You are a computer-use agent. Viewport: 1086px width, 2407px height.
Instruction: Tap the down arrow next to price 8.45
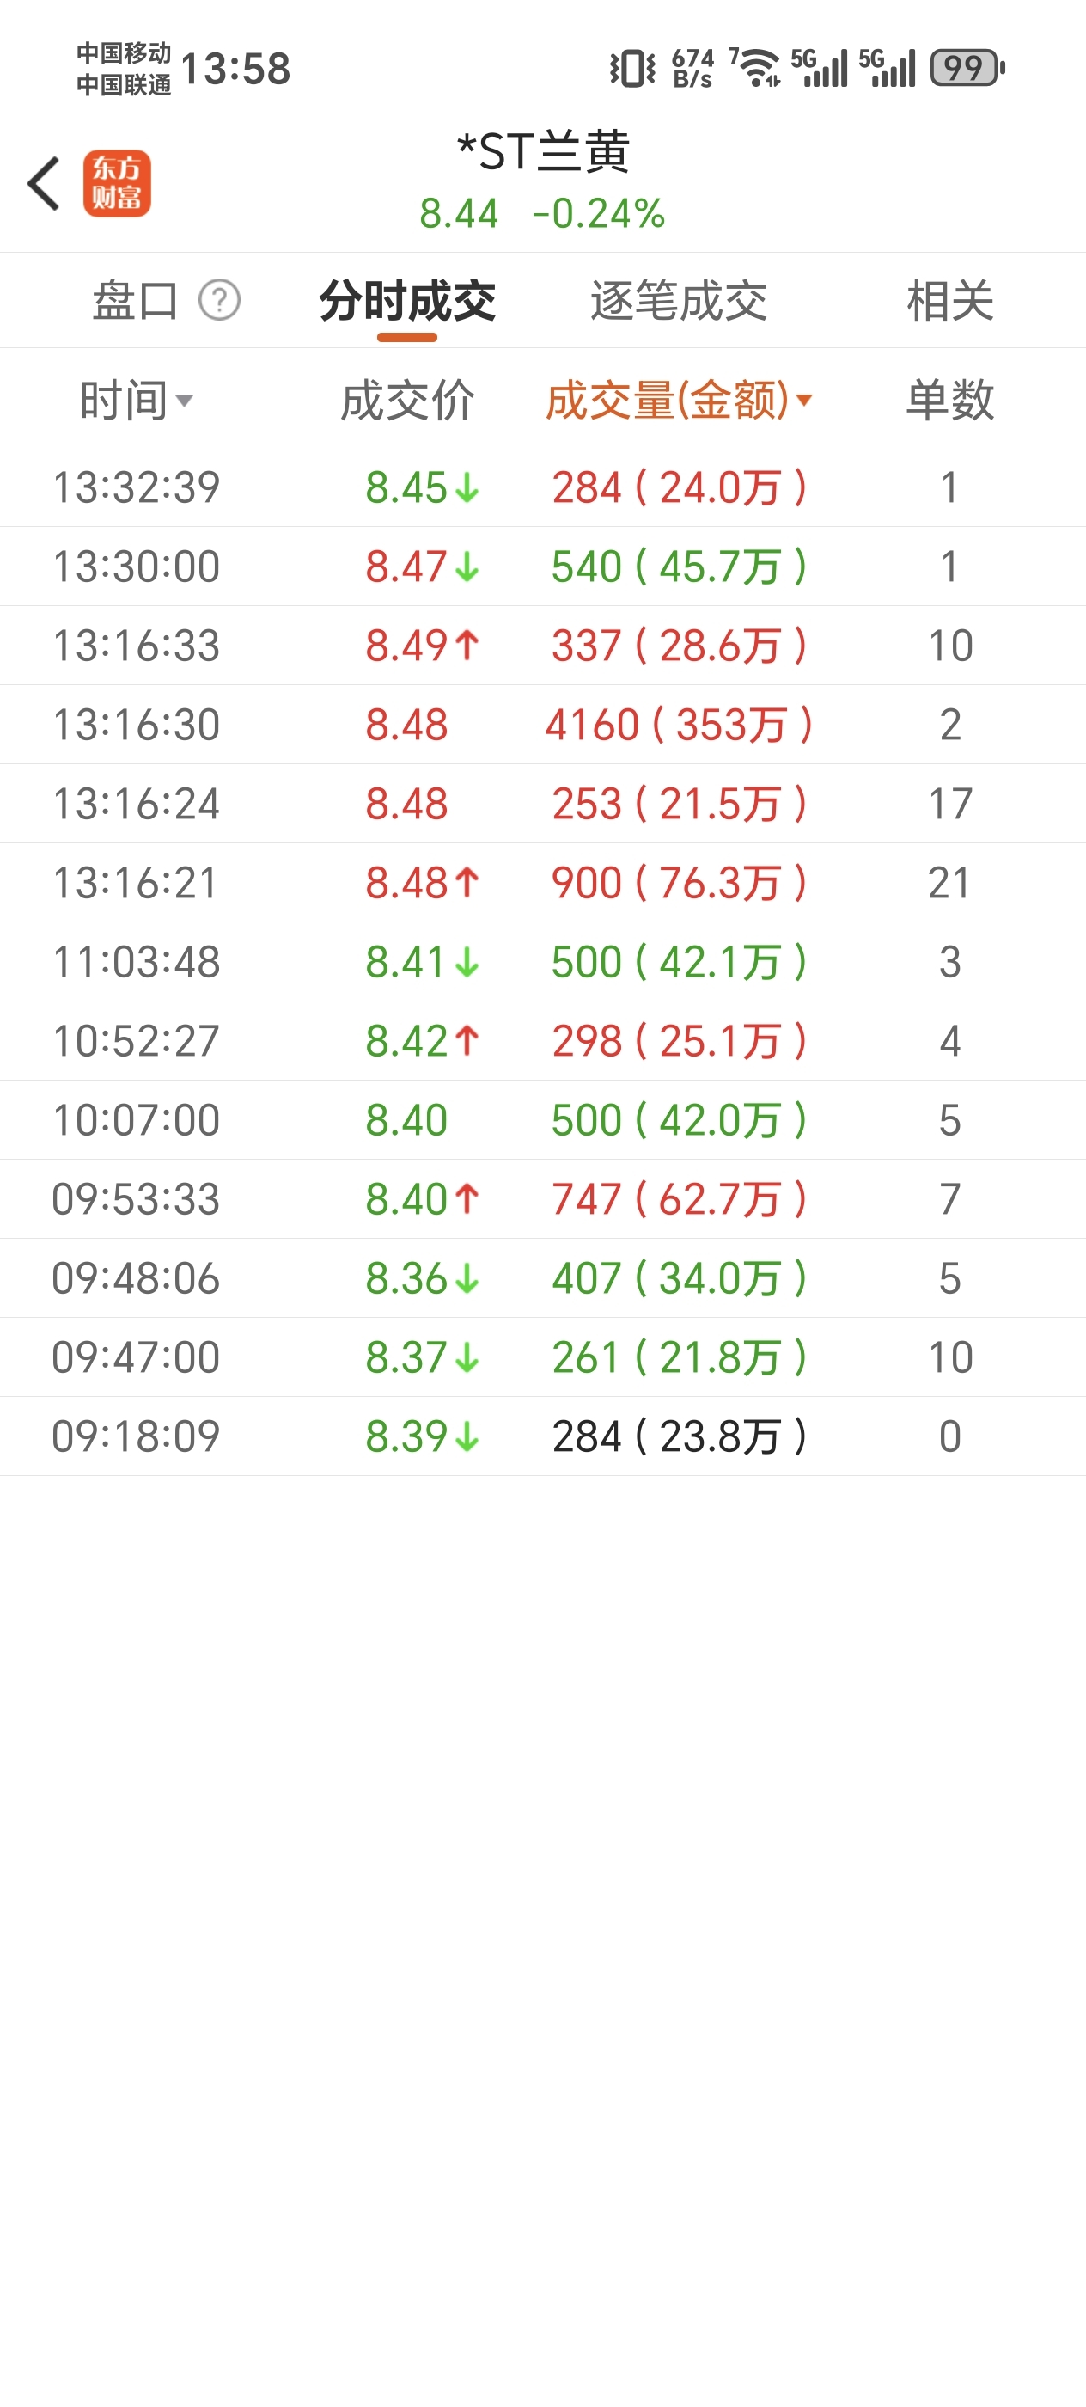coord(467,487)
